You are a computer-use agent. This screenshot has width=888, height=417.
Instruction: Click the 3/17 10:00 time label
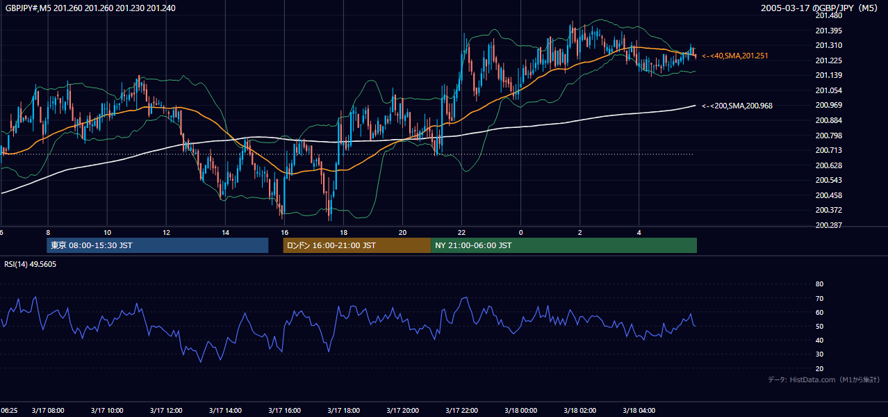(107, 411)
